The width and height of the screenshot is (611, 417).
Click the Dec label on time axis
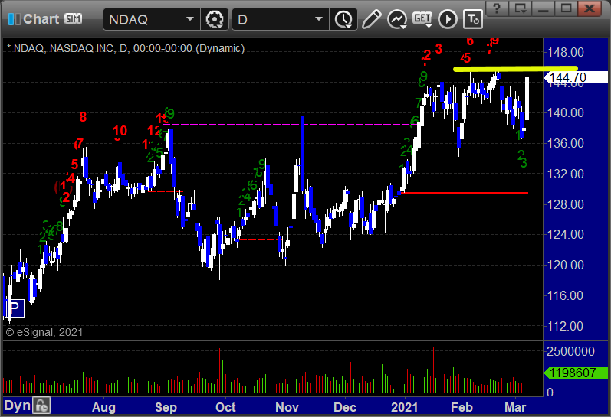point(345,407)
